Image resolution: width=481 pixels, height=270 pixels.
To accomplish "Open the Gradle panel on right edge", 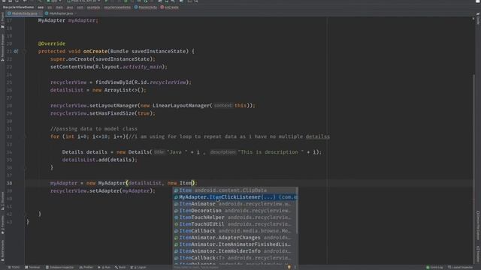I will [478, 18].
